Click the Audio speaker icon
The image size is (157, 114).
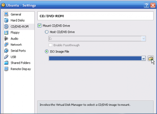point(6,38)
